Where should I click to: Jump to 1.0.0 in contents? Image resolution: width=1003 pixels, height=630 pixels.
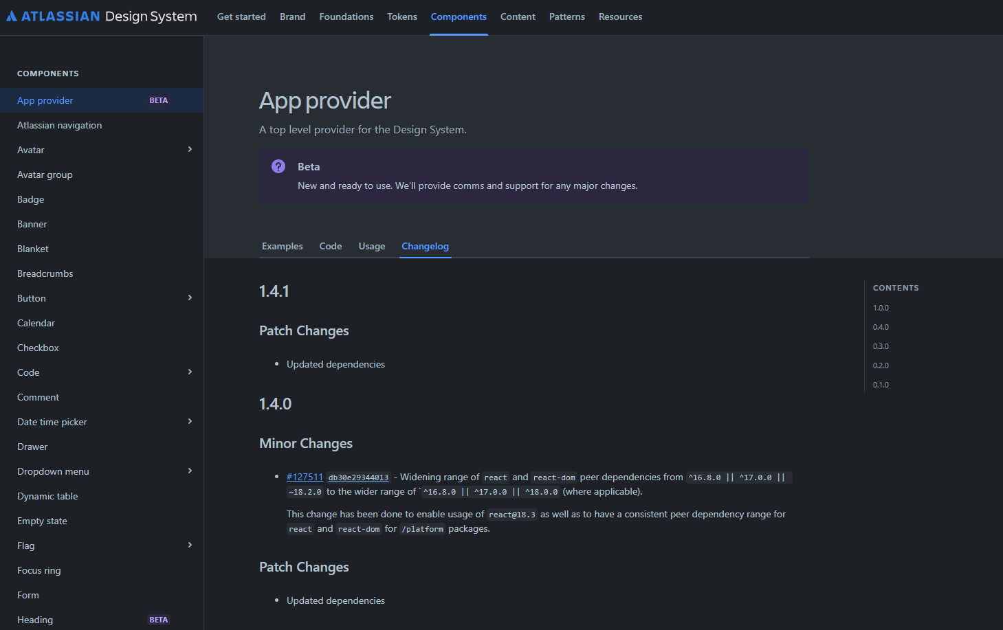(881, 308)
